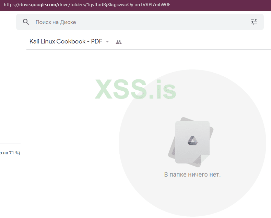Click the shared folder people icon

119,42
